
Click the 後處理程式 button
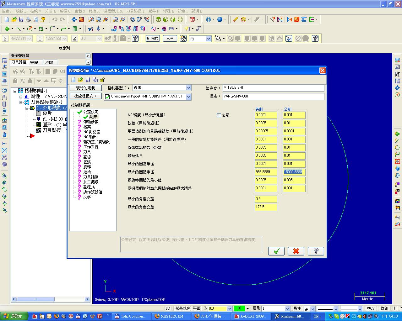pos(85,96)
